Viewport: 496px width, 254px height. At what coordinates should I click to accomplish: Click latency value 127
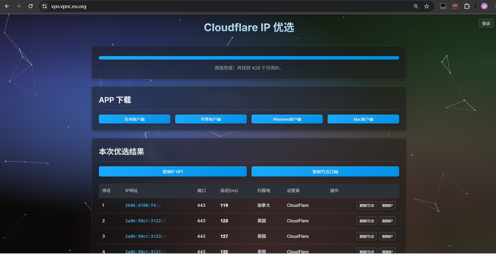[224, 237]
